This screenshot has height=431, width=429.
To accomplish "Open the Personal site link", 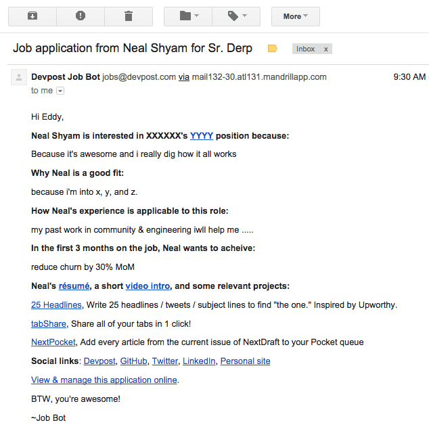I will point(245,361).
